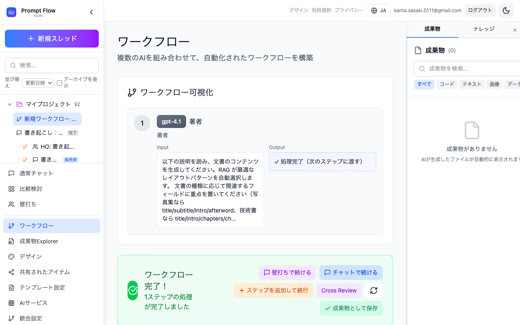Collapse the sidebar with the chevron arrow

click(91, 12)
